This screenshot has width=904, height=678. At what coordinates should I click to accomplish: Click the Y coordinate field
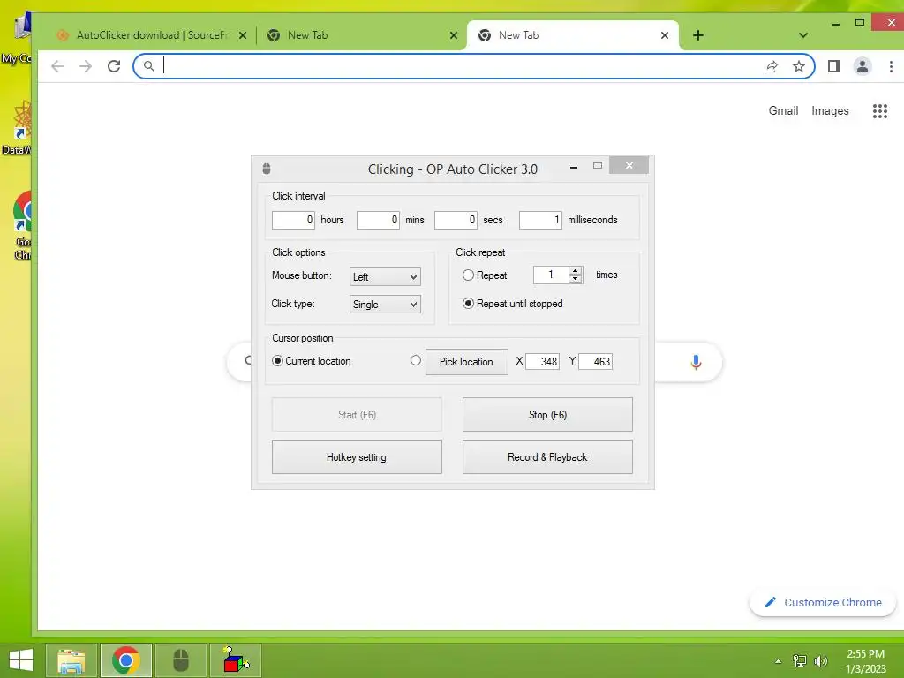[596, 361]
